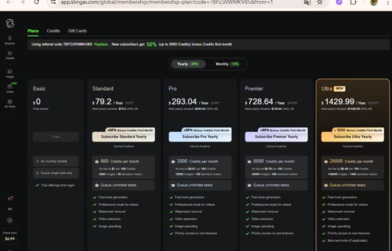Click Premier plan Queue unlimited tasks row
Screen dimensions: 392x251
pyautogui.click(x=276, y=185)
